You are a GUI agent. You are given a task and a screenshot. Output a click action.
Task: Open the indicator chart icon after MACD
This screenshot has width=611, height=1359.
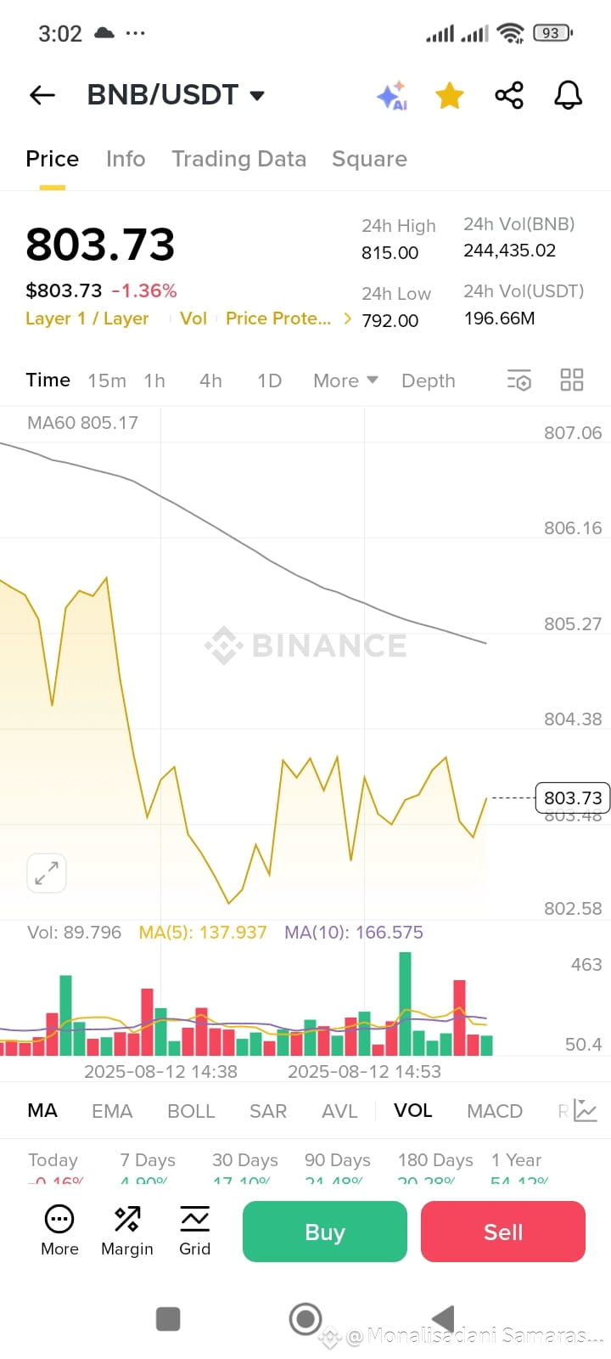tap(586, 1110)
